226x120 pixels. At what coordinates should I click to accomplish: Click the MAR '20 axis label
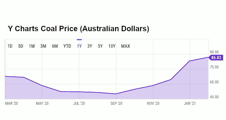pyautogui.click(x=11, y=103)
